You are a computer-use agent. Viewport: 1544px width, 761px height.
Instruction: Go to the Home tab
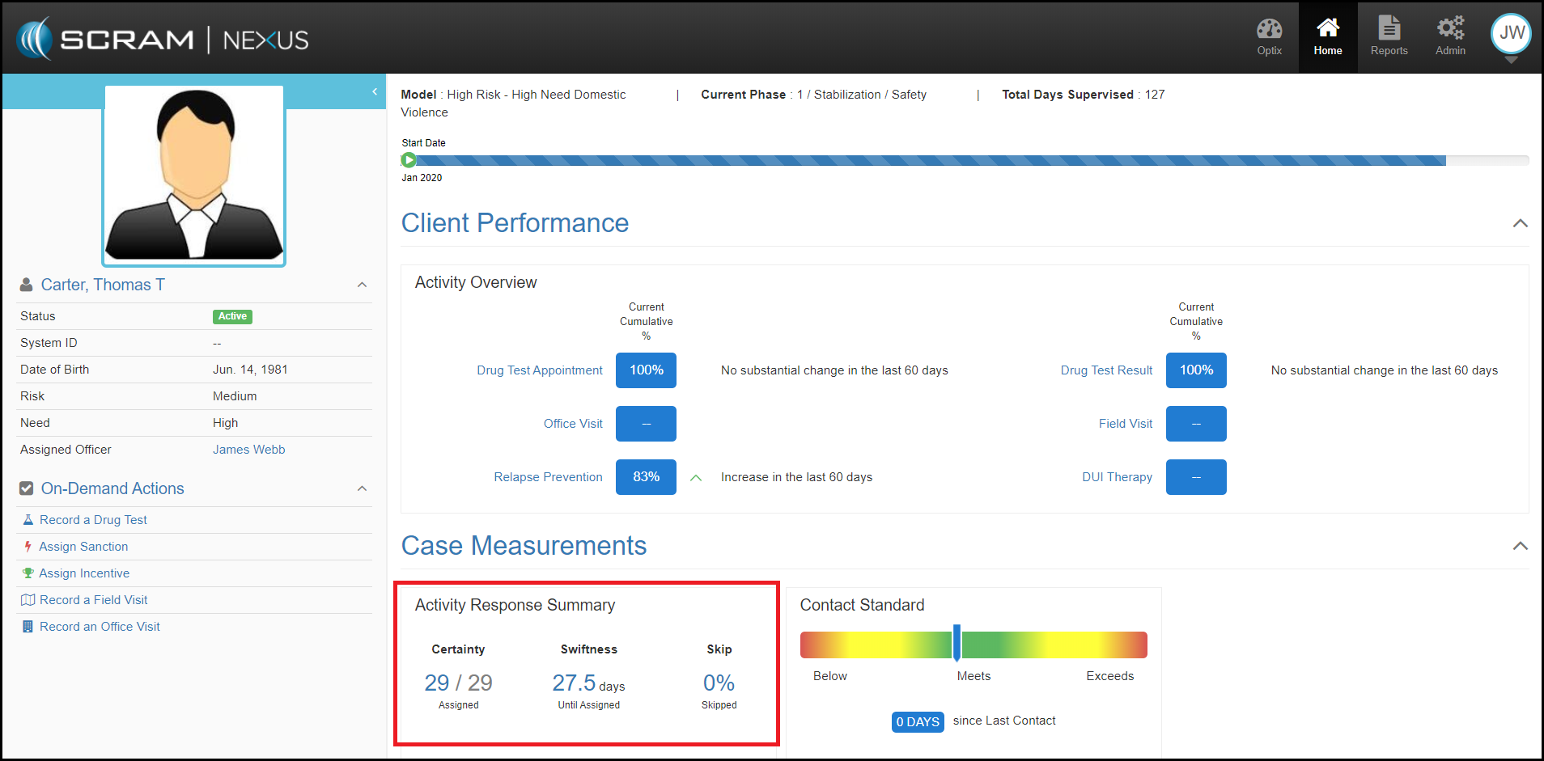[1327, 37]
